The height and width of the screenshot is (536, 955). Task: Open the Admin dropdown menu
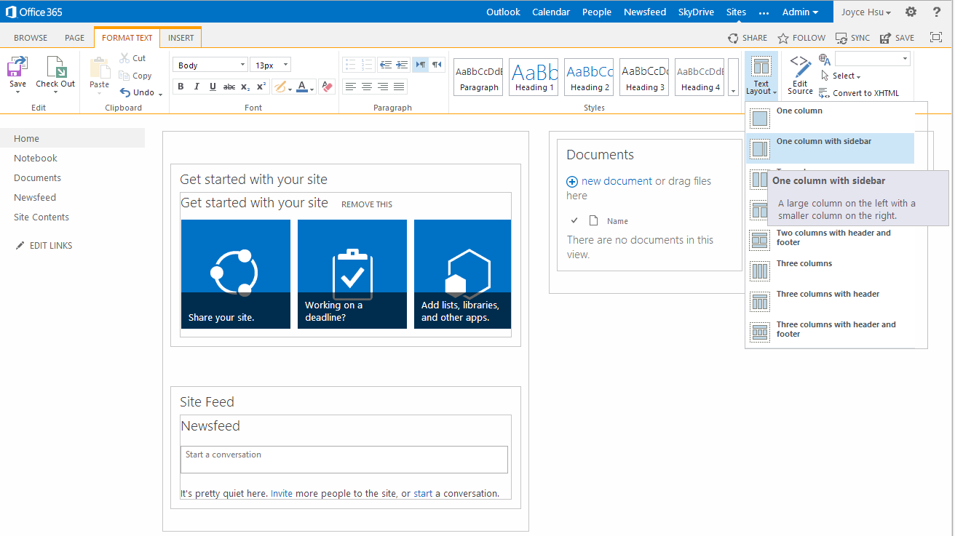pyautogui.click(x=800, y=12)
